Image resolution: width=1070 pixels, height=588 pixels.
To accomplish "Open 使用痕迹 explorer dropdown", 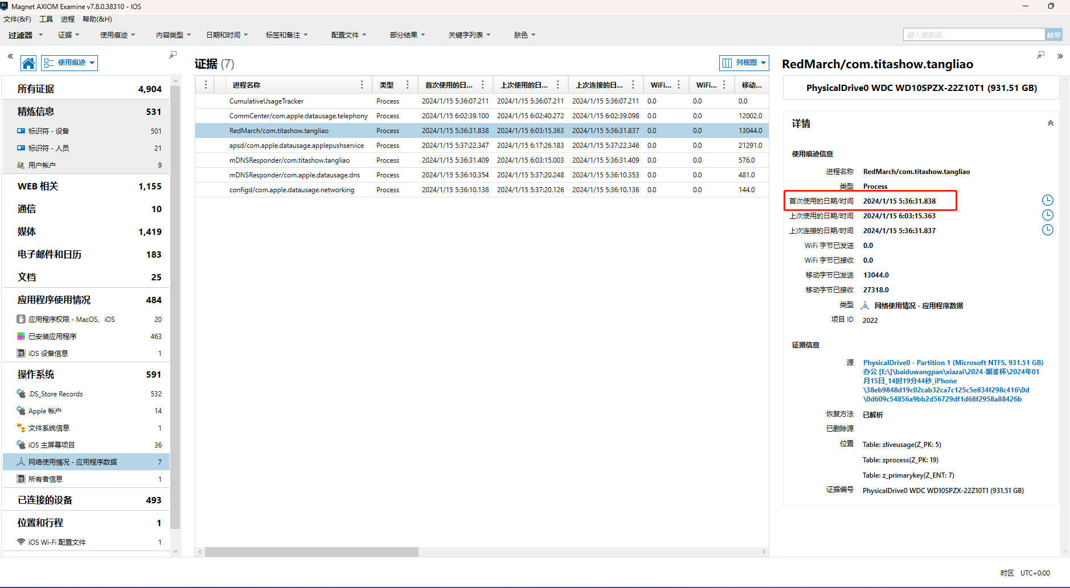I will 69,63.
